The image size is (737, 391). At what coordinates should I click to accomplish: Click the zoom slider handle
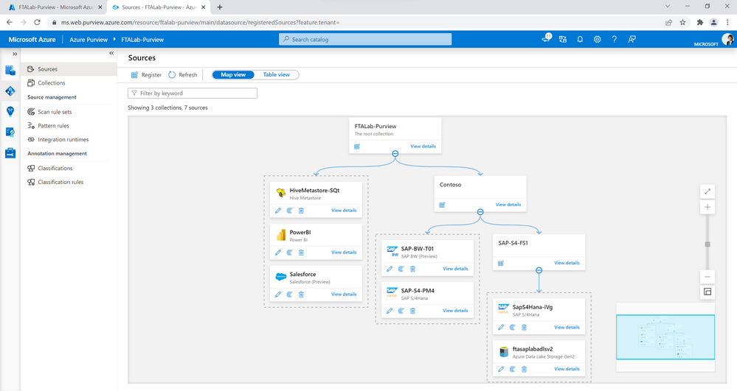click(707, 244)
